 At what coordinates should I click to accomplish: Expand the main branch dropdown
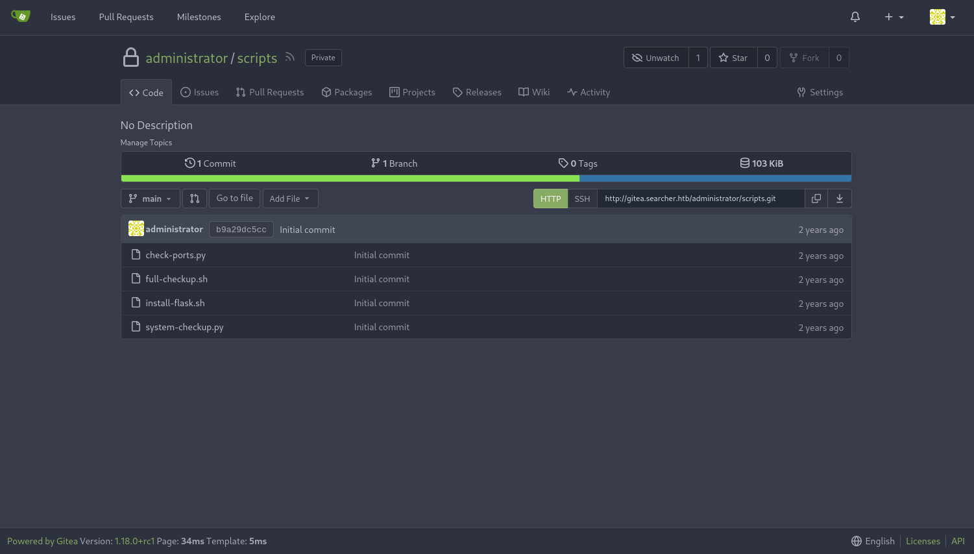(x=150, y=199)
